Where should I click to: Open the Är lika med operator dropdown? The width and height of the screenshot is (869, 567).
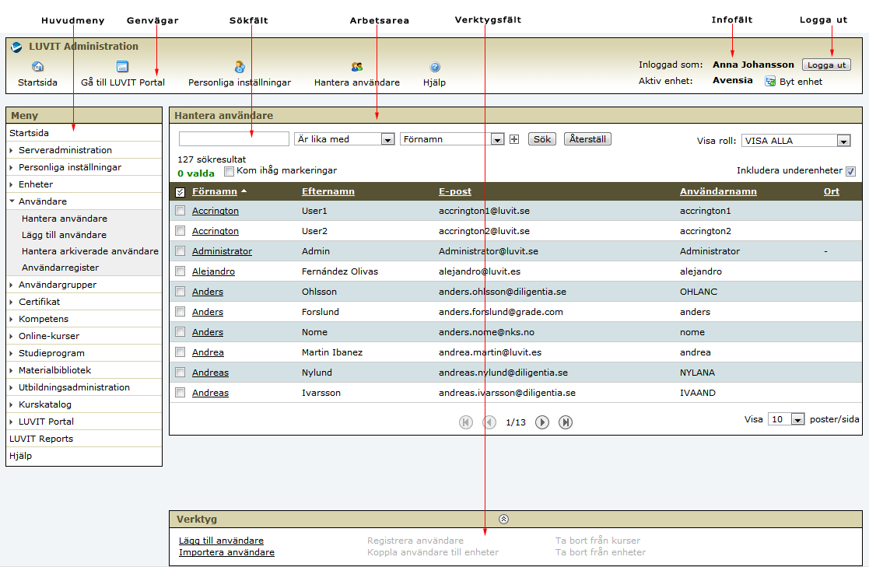pyautogui.click(x=344, y=139)
